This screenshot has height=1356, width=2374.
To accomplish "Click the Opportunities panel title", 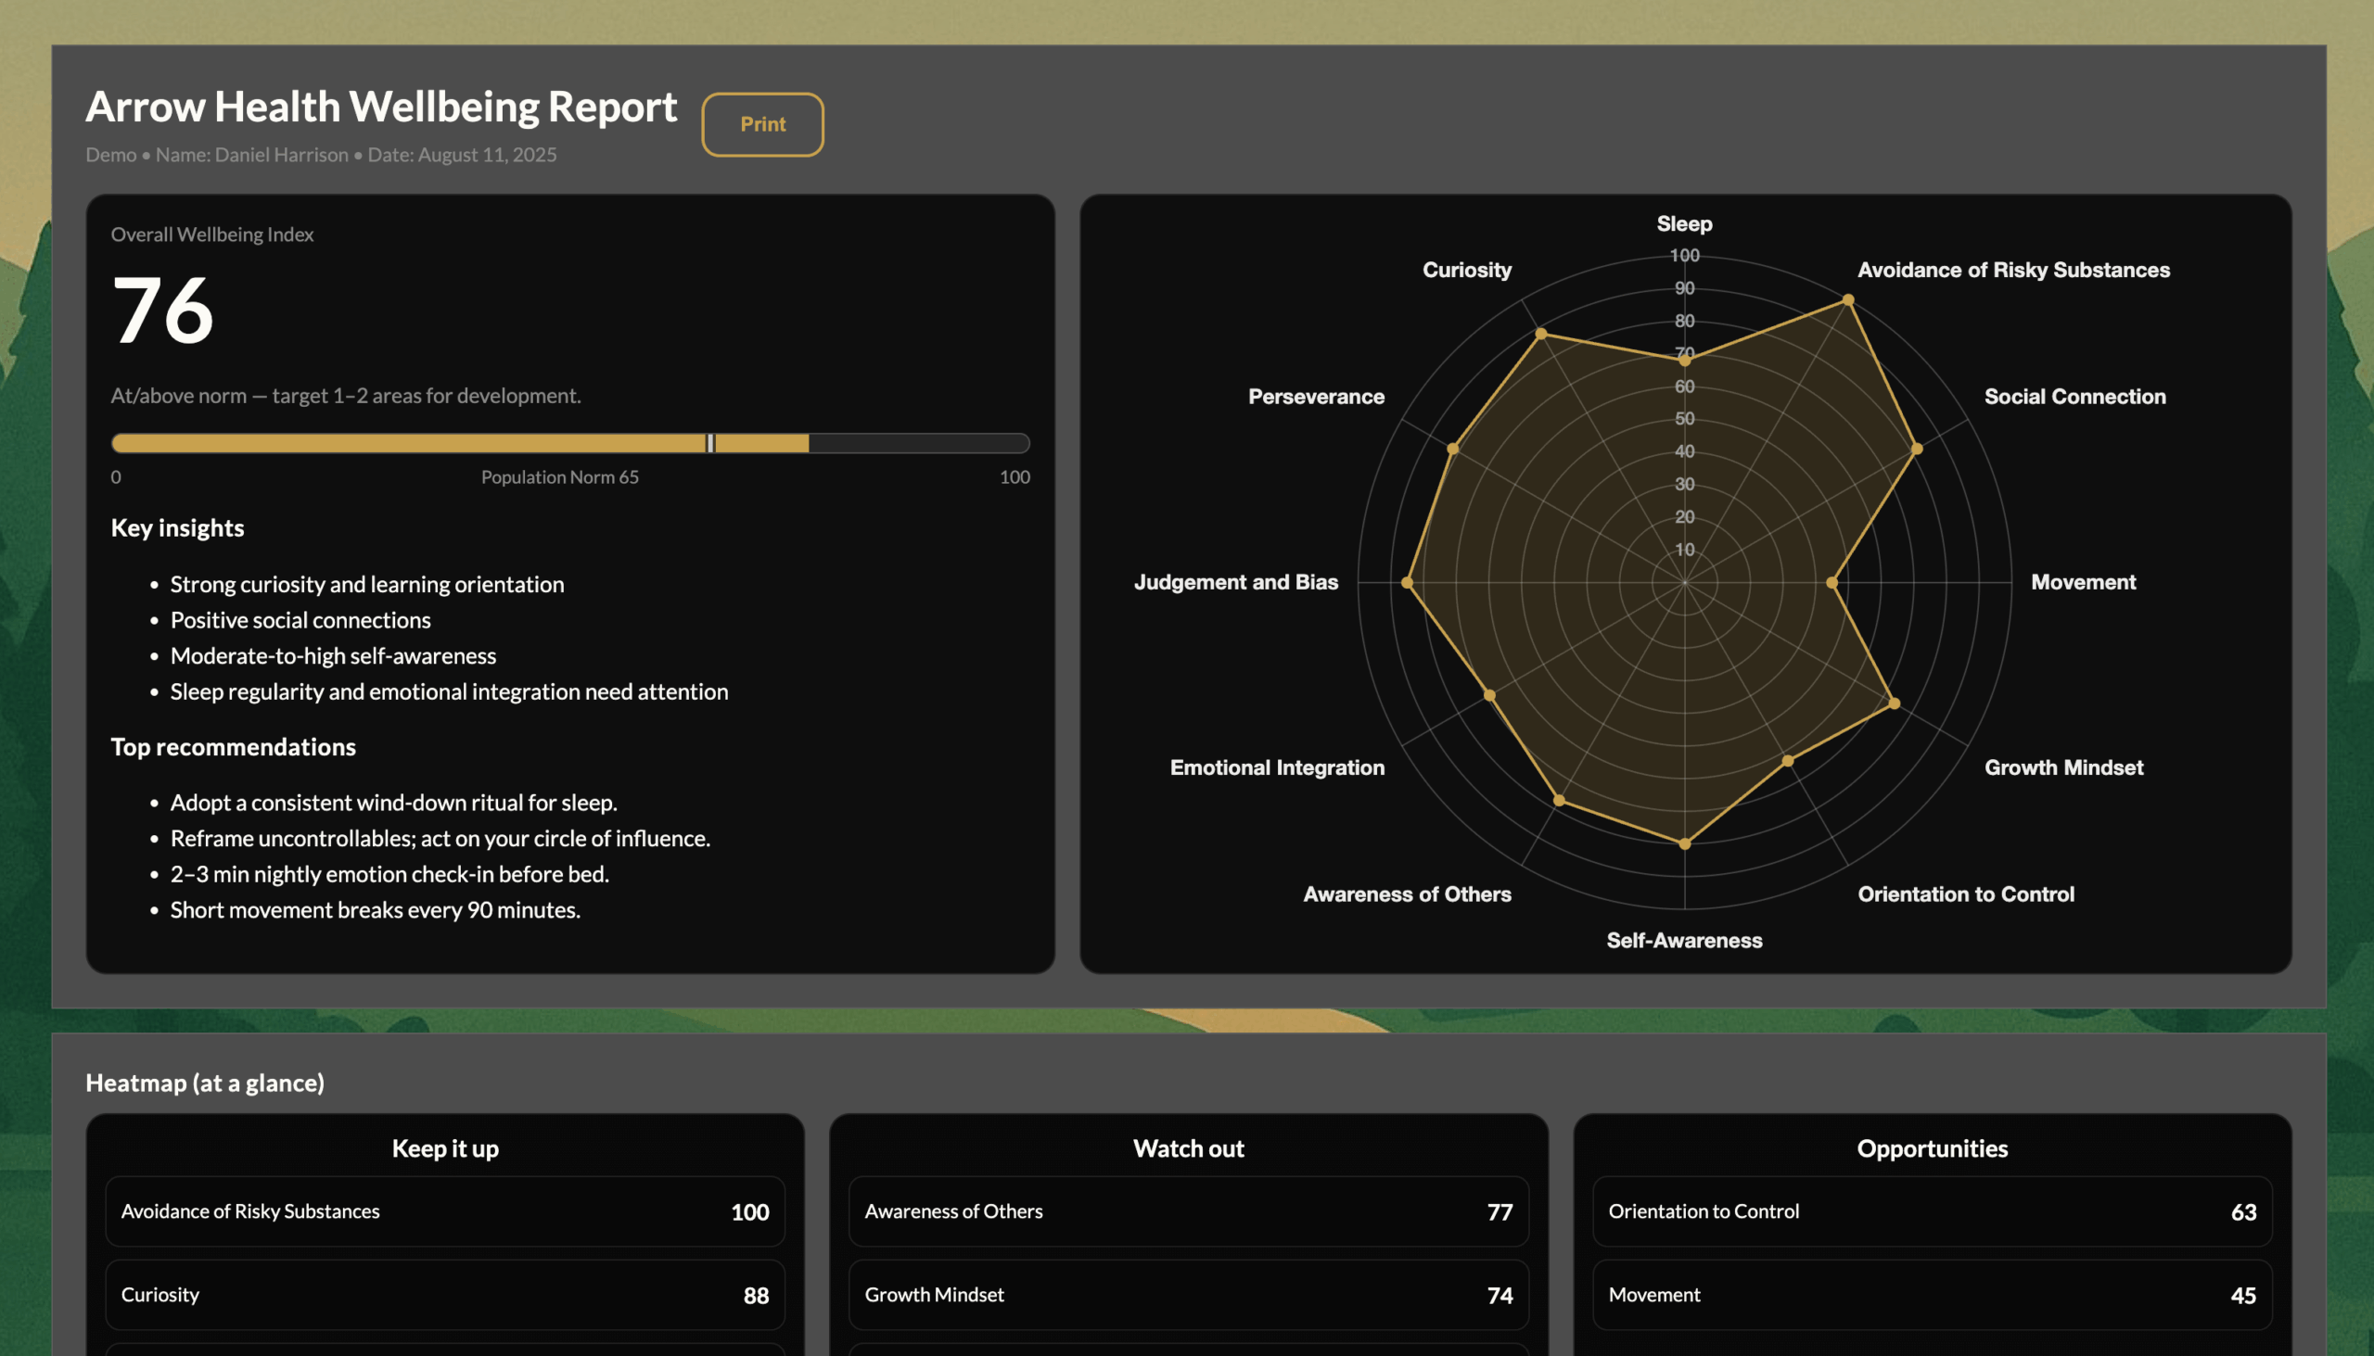I will tap(1932, 1147).
